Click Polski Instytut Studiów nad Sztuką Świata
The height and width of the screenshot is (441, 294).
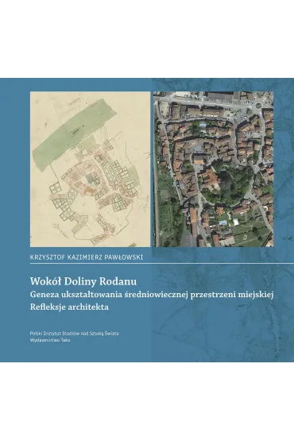pos(74,333)
